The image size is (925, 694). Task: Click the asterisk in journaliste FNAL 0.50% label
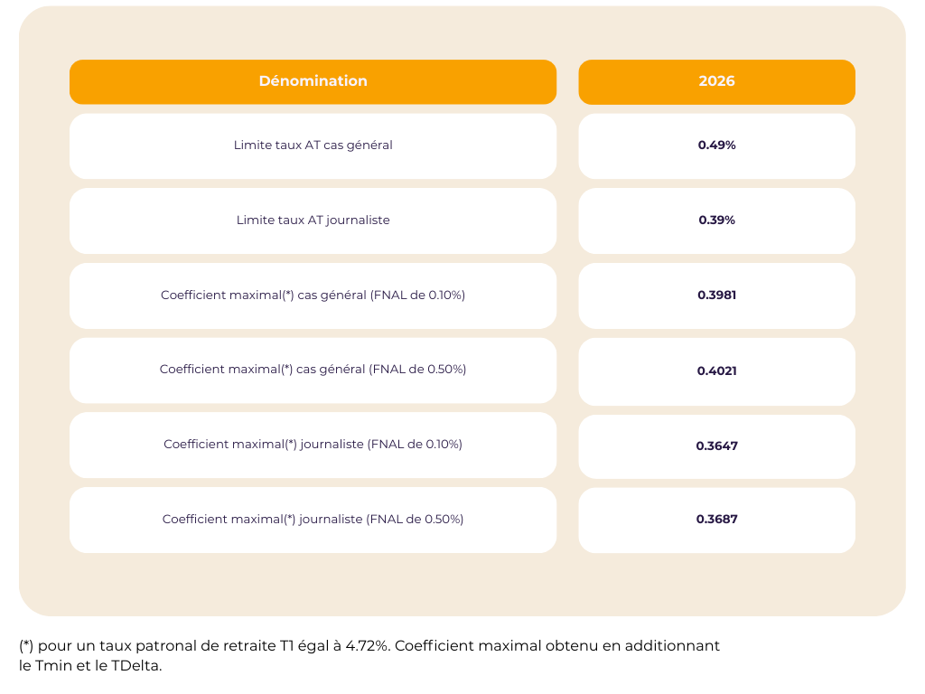click(x=289, y=519)
